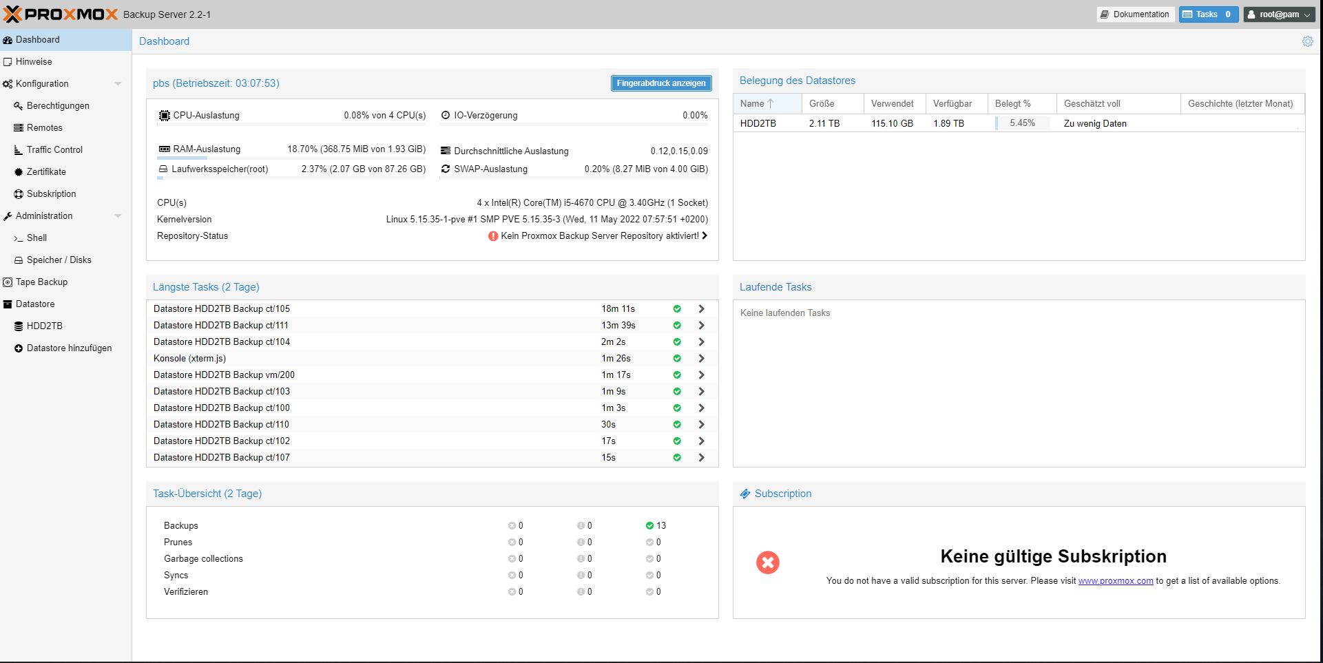This screenshot has height=663, width=1323.
Task: Open dashboard settings gear icon
Action: point(1307,41)
